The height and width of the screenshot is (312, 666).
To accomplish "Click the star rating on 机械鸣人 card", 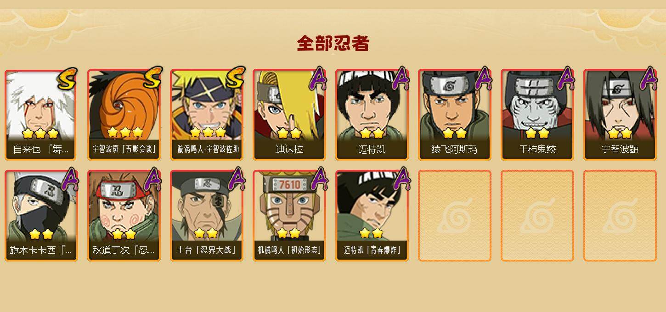I will [288, 233].
